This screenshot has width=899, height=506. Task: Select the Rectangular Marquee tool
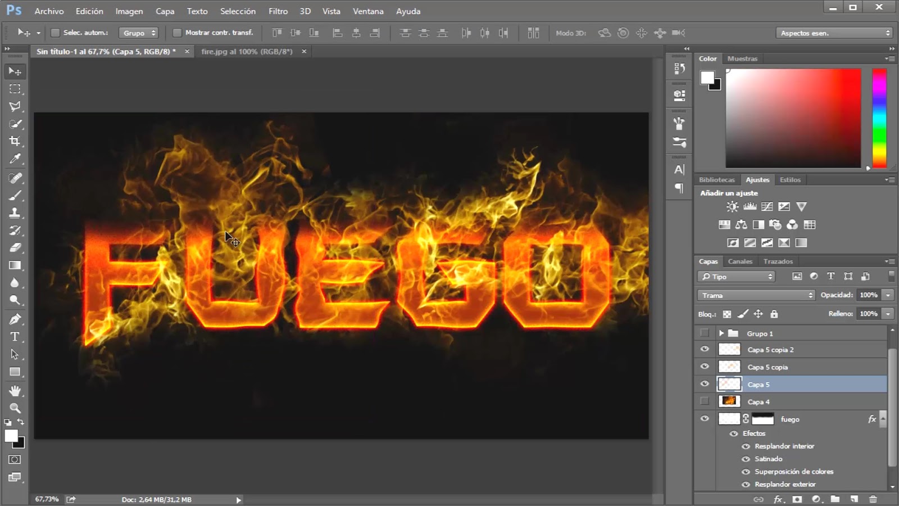15,89
